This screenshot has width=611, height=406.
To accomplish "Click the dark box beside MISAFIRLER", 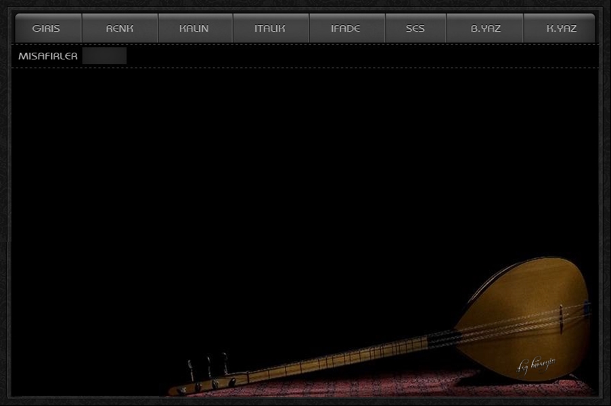I will (x=104, y=56).
